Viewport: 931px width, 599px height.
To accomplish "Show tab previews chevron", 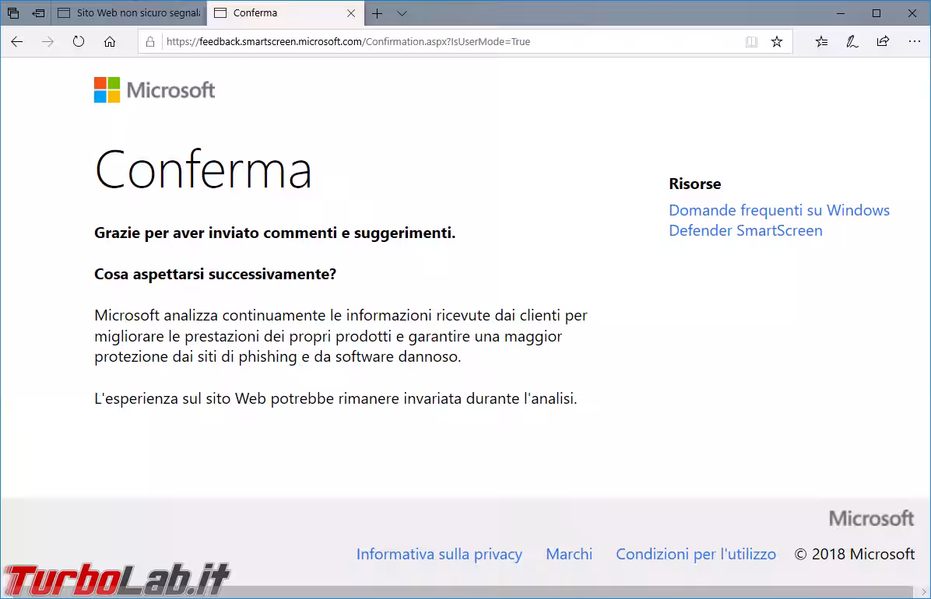I will (402, 13).
